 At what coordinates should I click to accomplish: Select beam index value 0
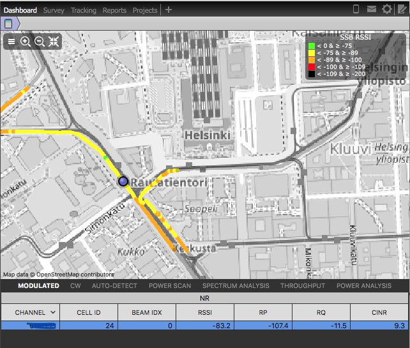point(147,326)
